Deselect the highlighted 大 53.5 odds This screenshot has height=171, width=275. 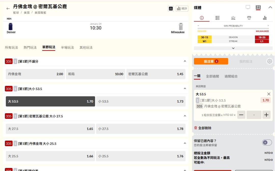(50, 101)
